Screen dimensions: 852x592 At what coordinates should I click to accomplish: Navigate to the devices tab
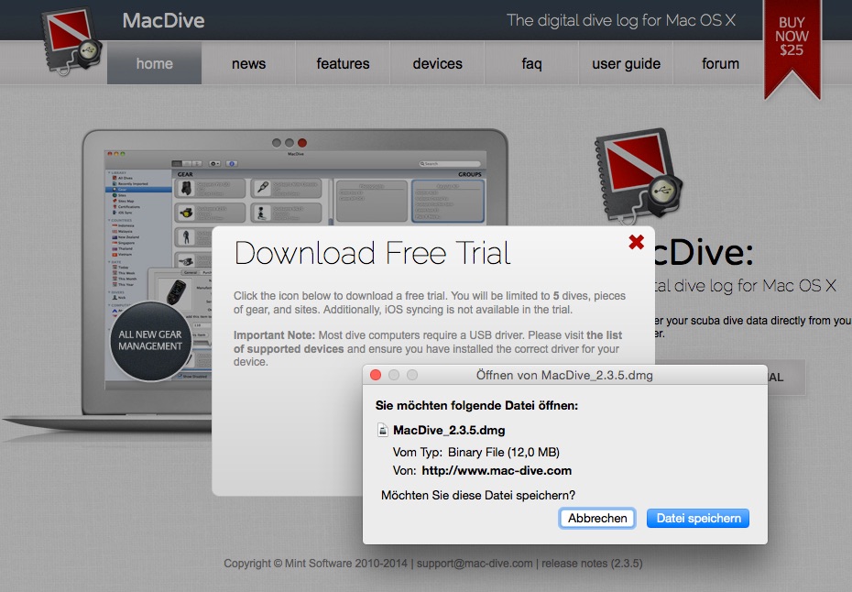437,64
